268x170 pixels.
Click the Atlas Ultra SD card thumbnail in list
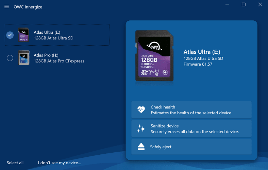(x=23, y=35)
